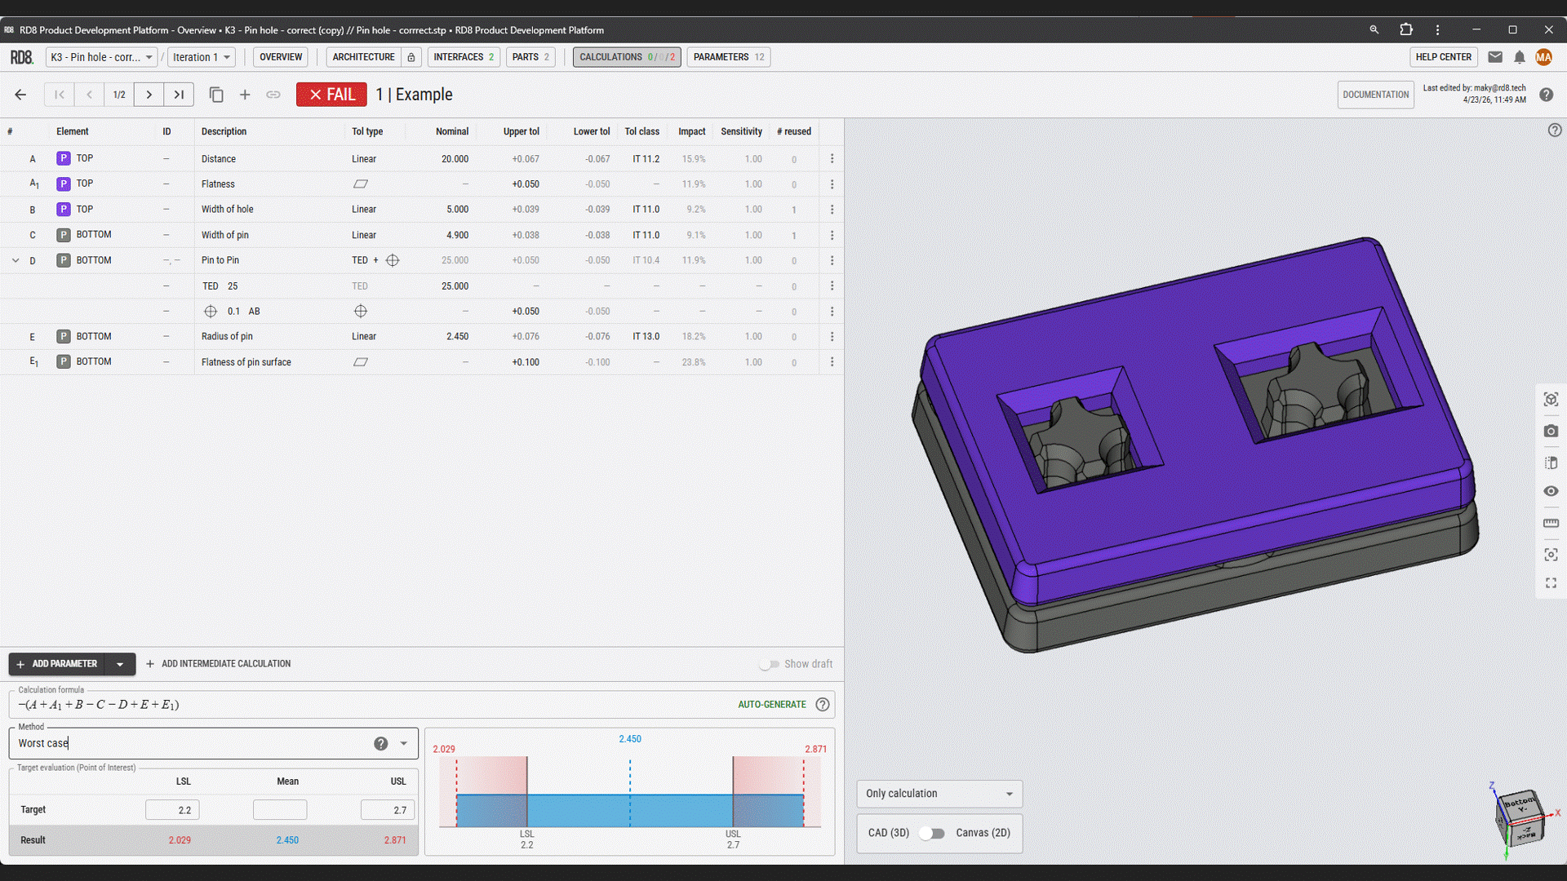Open the Calculations tab

coord(627,57)
